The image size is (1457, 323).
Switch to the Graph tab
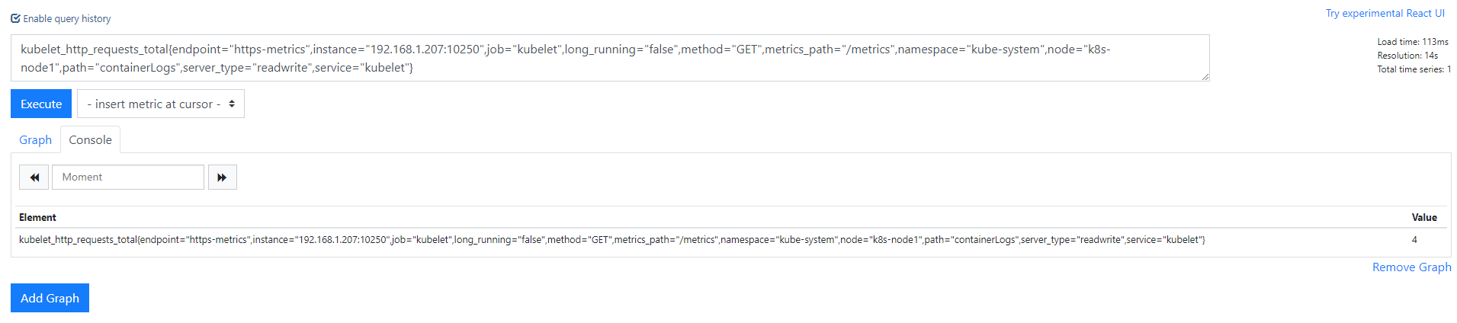tap(35, 139)
